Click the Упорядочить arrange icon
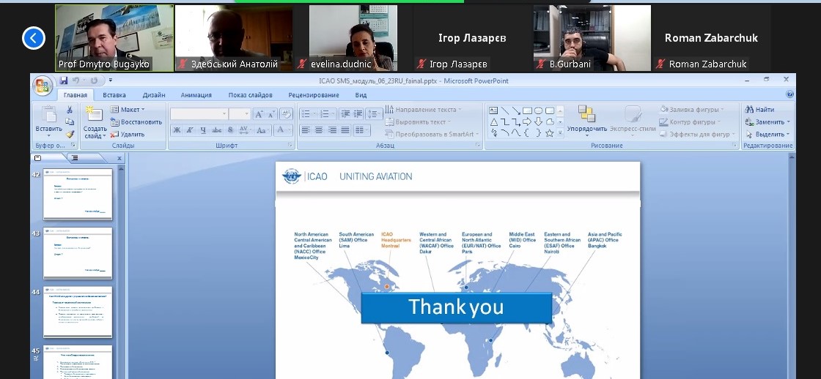The image size is (821, 379). 586,119
